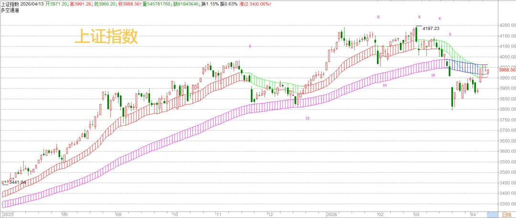Select the 多空通道 indicator name
516x218 pixels.
click(x=10, y=10)
